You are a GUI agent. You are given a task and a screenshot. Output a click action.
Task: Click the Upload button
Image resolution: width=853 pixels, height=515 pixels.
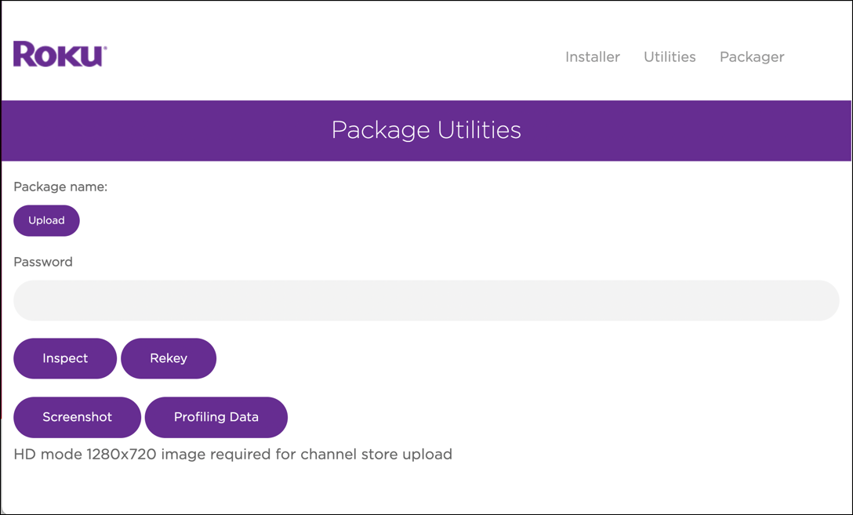pos(47,220)
